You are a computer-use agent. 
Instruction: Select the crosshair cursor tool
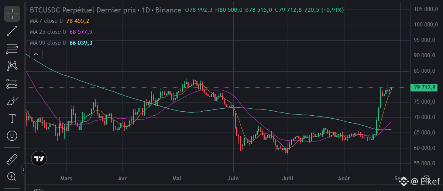tap(12, 14)
